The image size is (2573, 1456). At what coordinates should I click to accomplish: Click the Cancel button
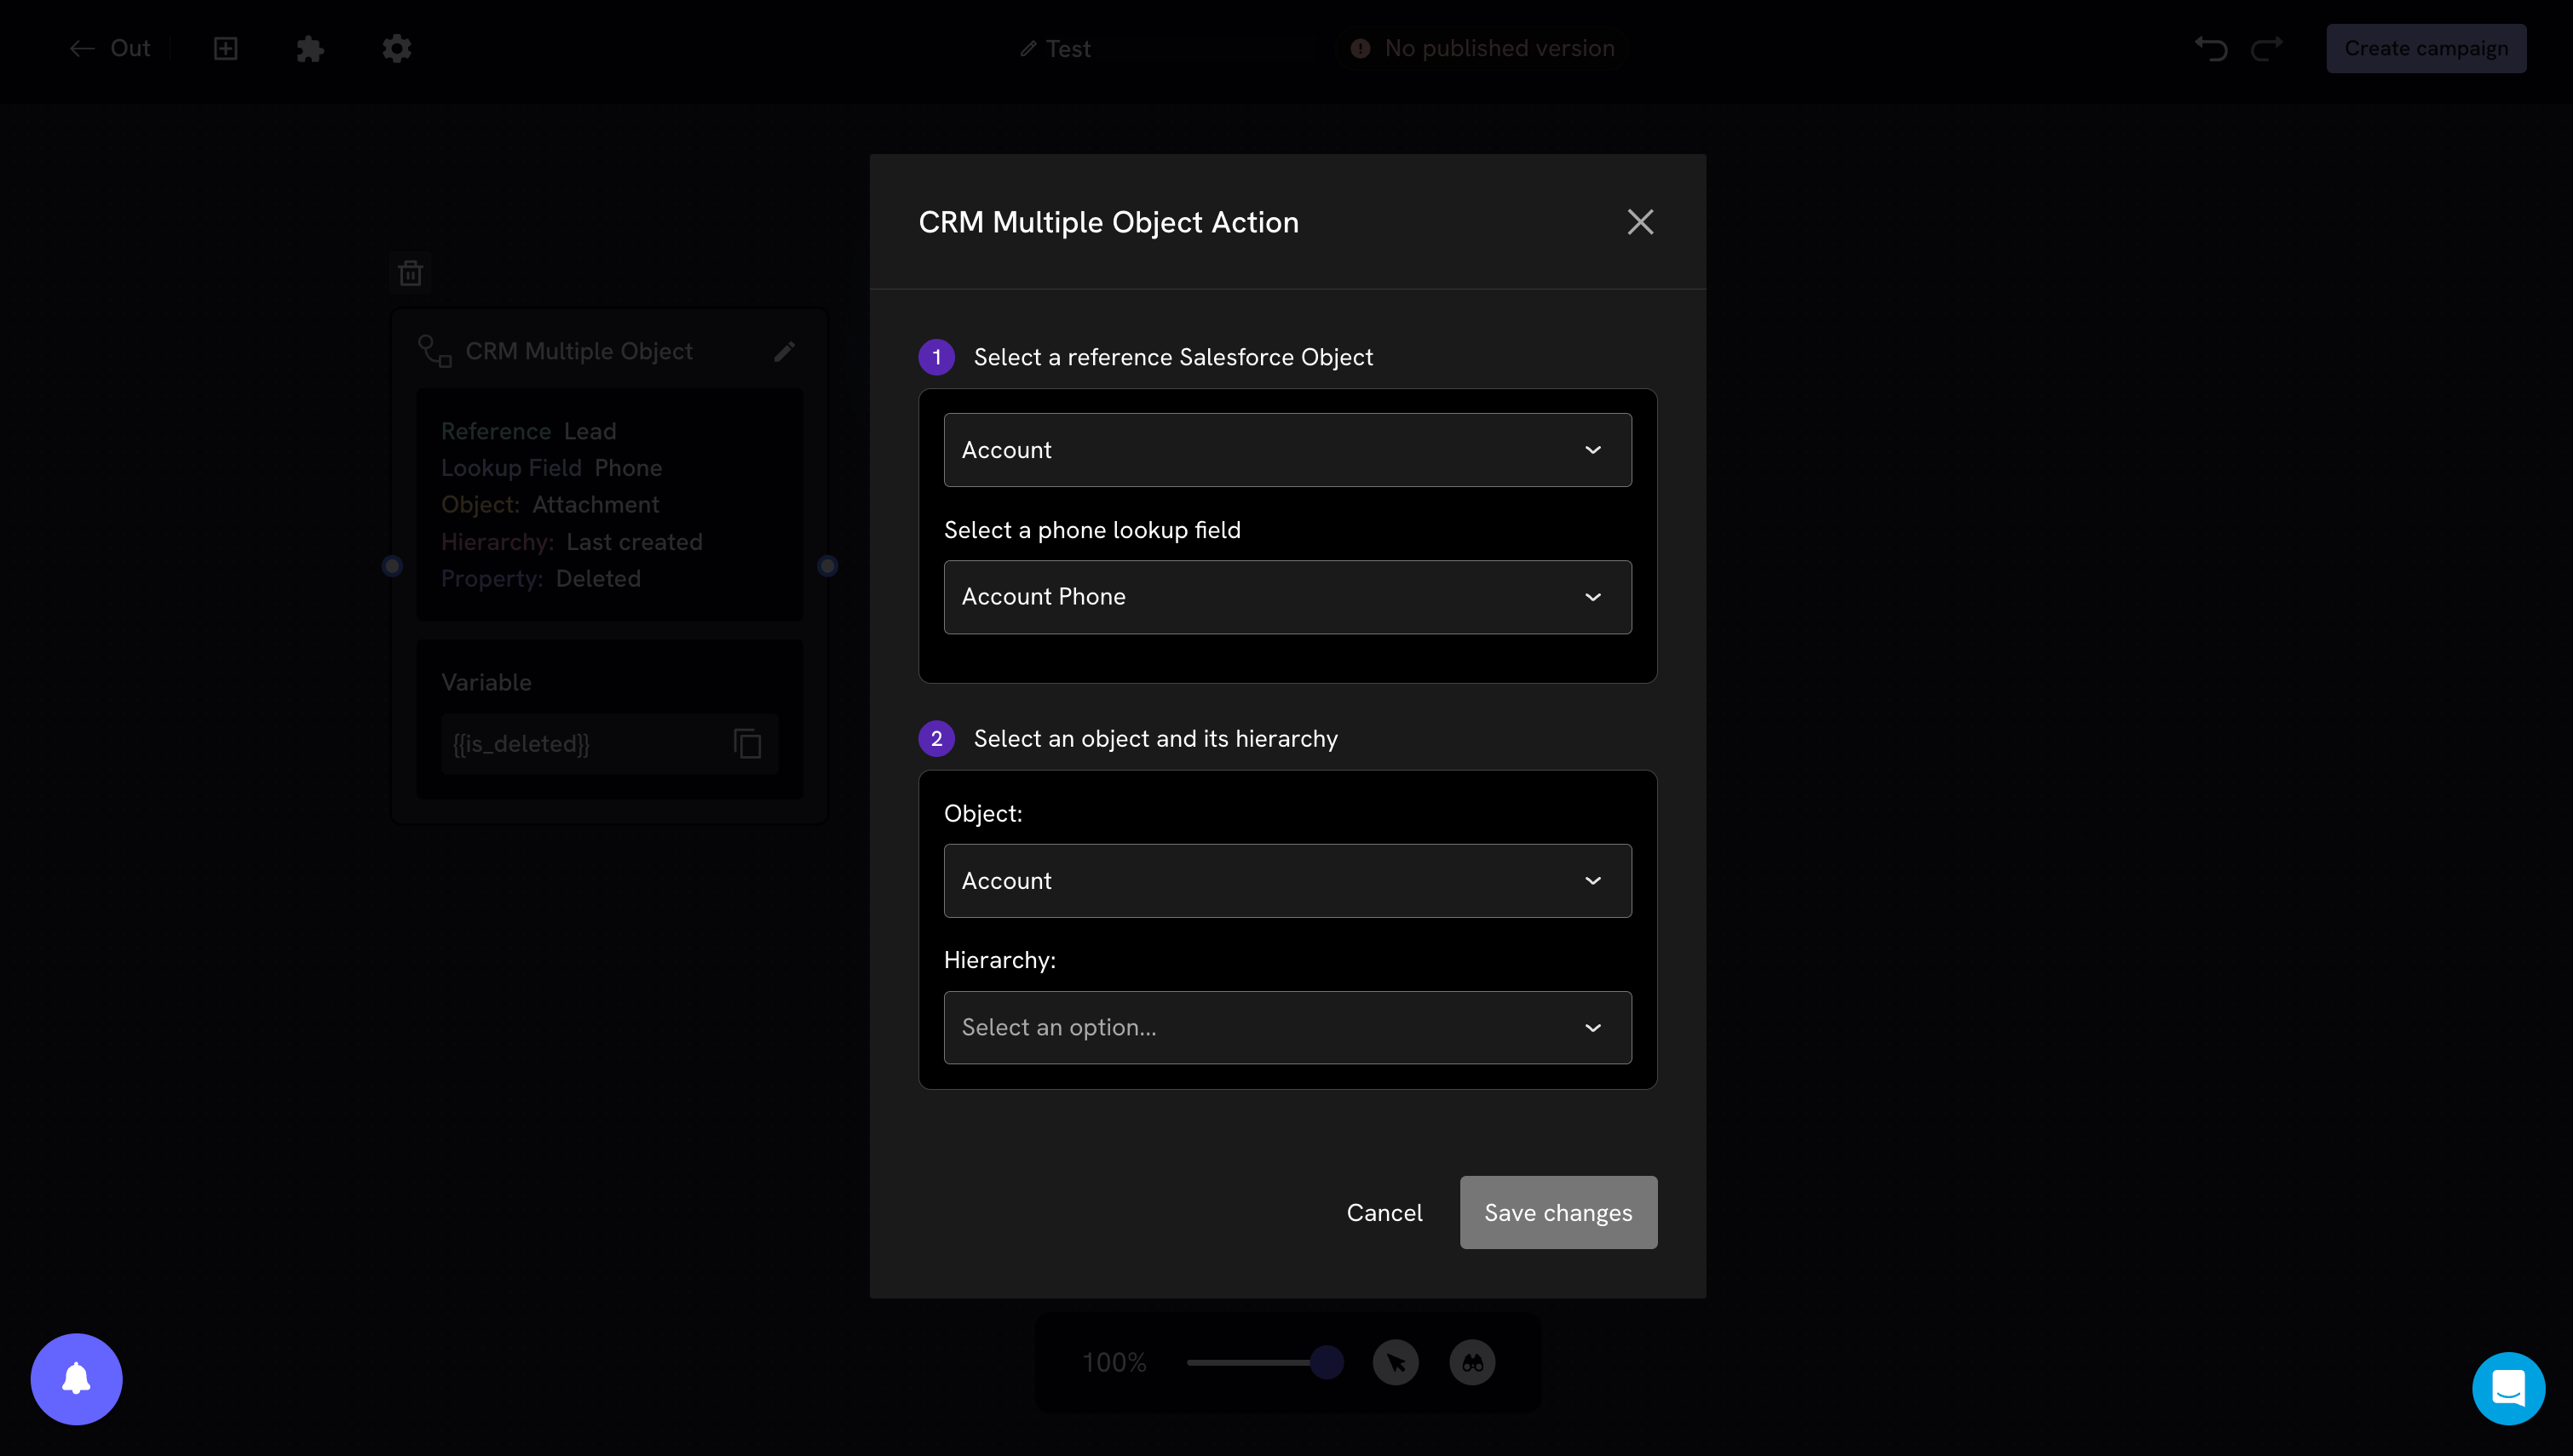click(x=1384, y=1212)
